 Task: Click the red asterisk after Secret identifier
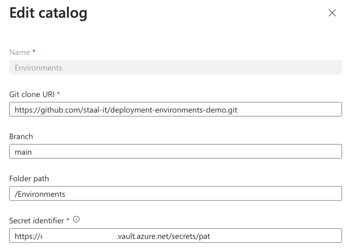pos(68,220)
